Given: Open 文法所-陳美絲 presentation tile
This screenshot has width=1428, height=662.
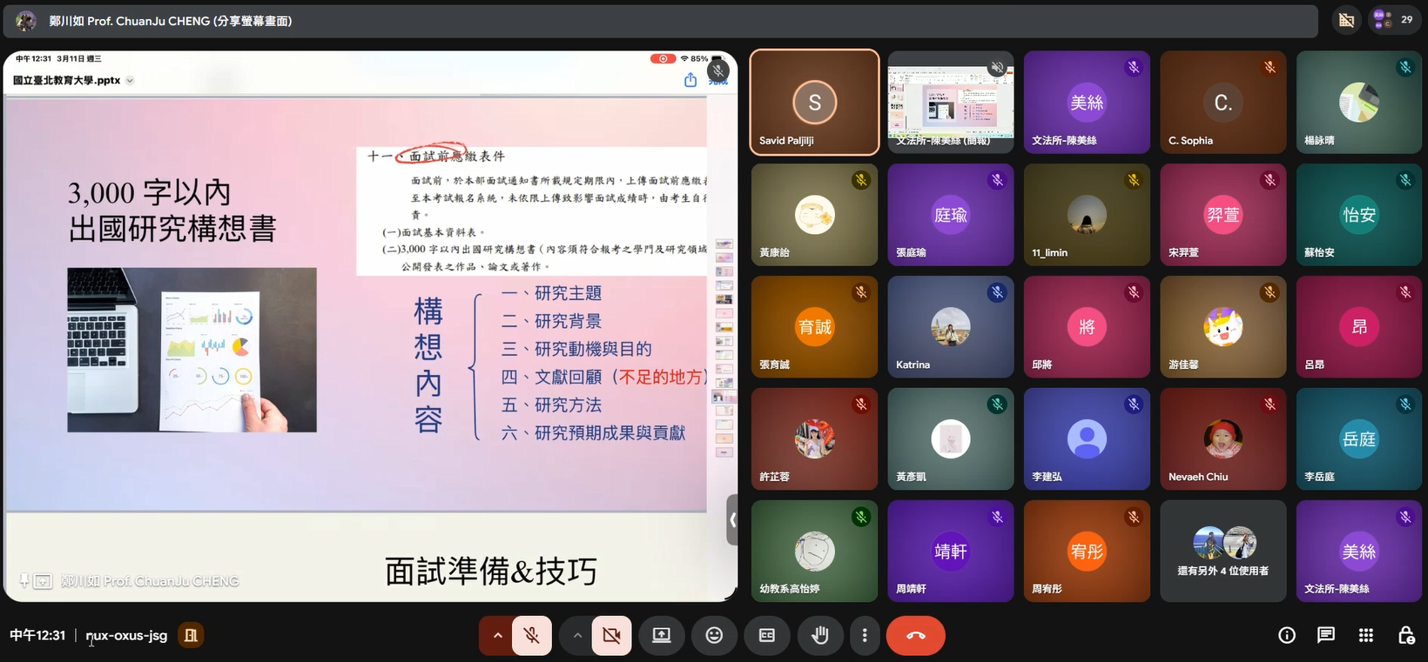Looking at the screenshot, I should tap(951, 102).
